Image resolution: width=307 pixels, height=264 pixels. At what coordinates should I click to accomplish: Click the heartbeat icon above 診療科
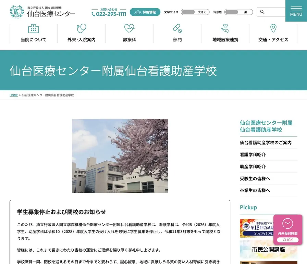pos(130,28)
